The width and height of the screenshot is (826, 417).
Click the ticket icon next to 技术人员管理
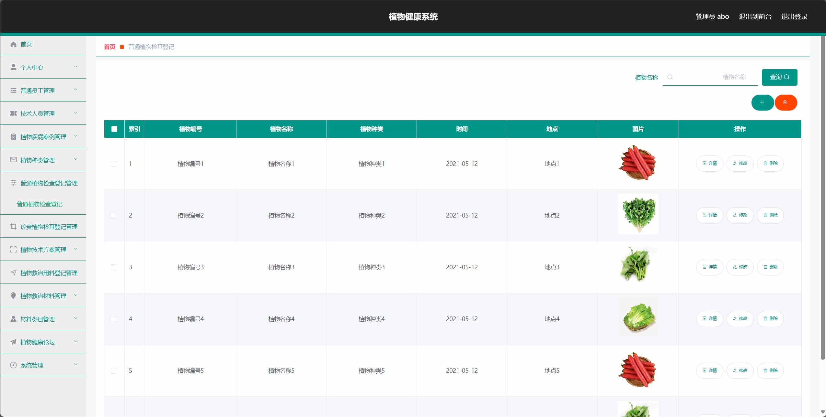point(13,113)
